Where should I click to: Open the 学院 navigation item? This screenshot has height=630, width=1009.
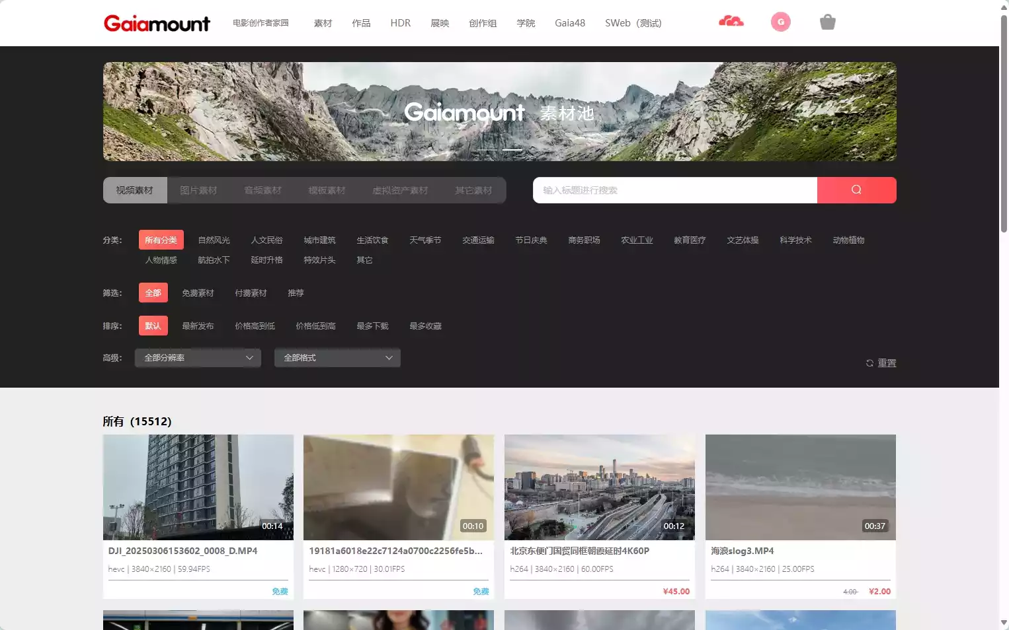pos(526,23)
